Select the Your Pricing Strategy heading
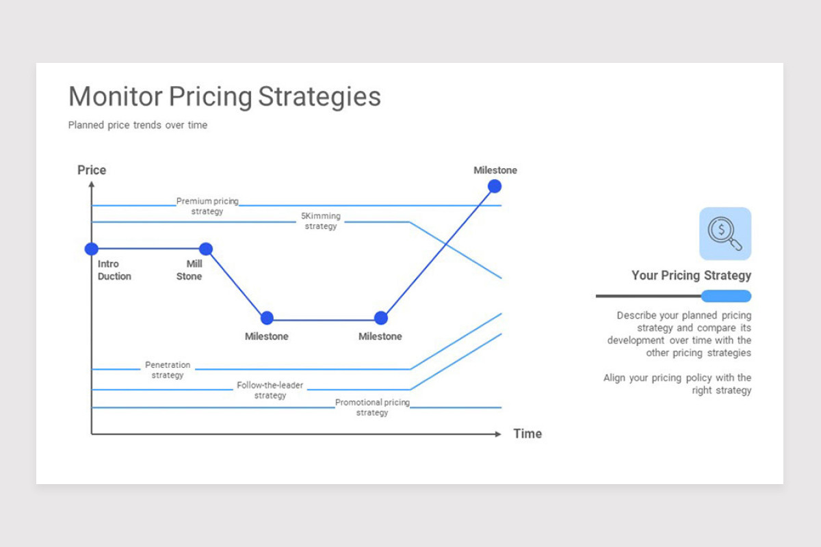821x547 pixels. [x=691, y=276]
